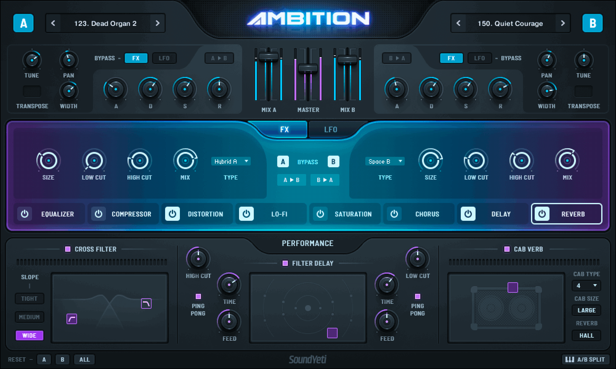This screenshot has height=369, width=616.
Task: Go to next preset for layer A
Action: coord(157,23)
